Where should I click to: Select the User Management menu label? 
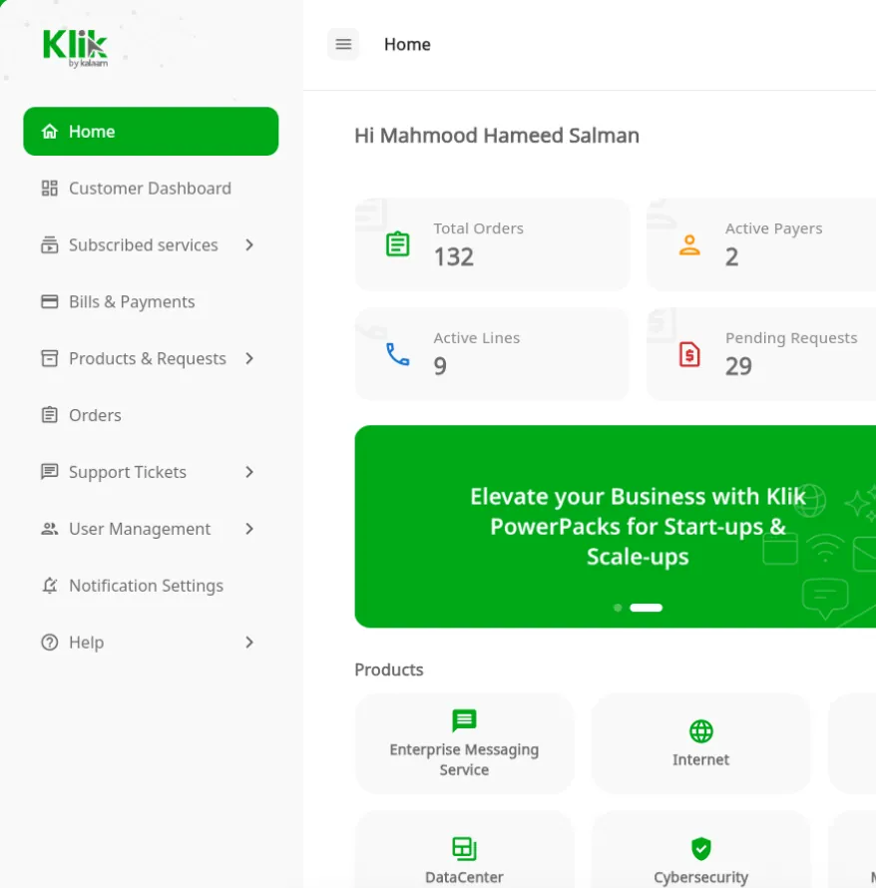tap(140, 529)
